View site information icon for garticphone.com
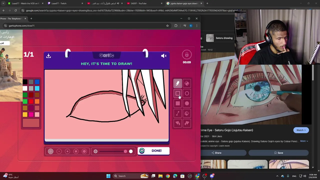This screenshot has height=180, width=320. [5, 25]
